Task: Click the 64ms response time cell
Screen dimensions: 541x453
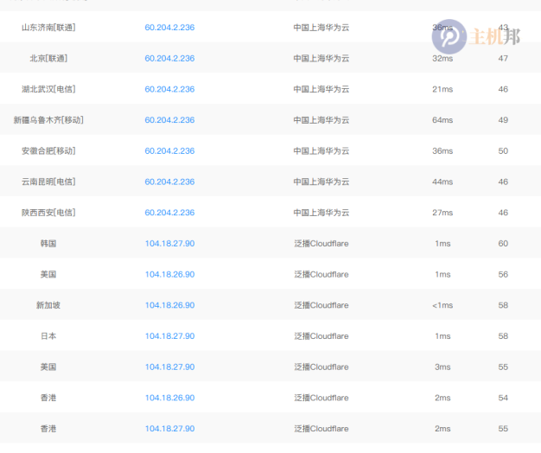Action: 442,120
